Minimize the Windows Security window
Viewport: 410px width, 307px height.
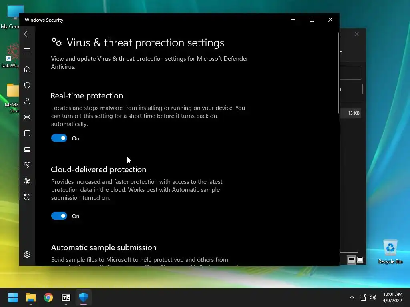tap(293, 20)
